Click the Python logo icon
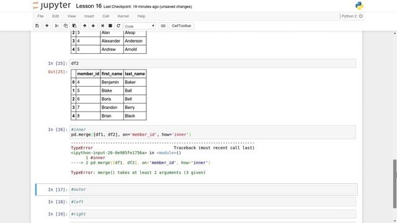 [x=359, y=6]
